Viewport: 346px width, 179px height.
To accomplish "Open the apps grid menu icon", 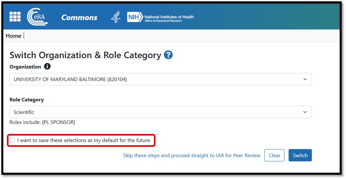I will coord(15,17).
